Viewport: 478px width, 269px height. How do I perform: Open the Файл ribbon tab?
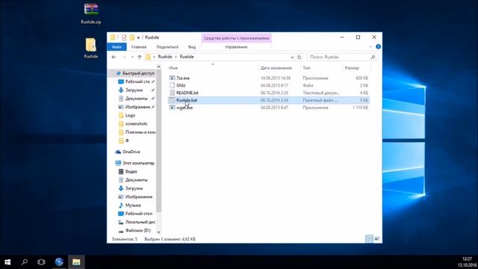pyautogui.click(x=117, y=47)
